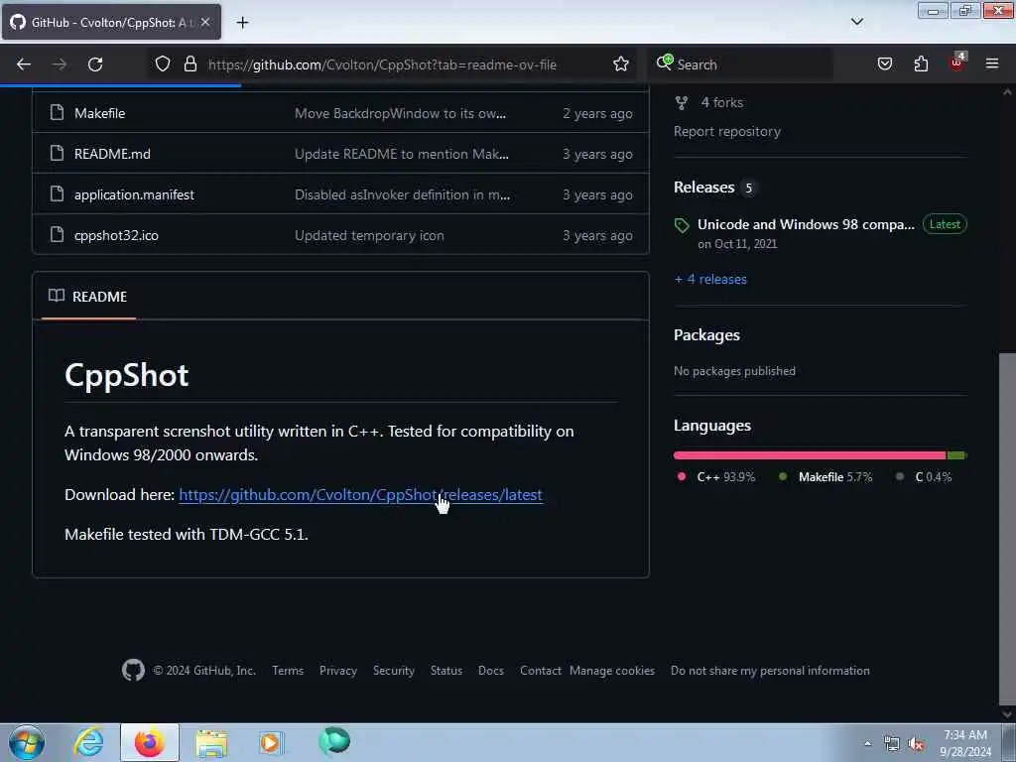This screenshot has width=1016, height=762.
Task: Open the 'Move BackdropWindow to its ow...' commit
Action: pyautogui.click(x=401, y=113)
